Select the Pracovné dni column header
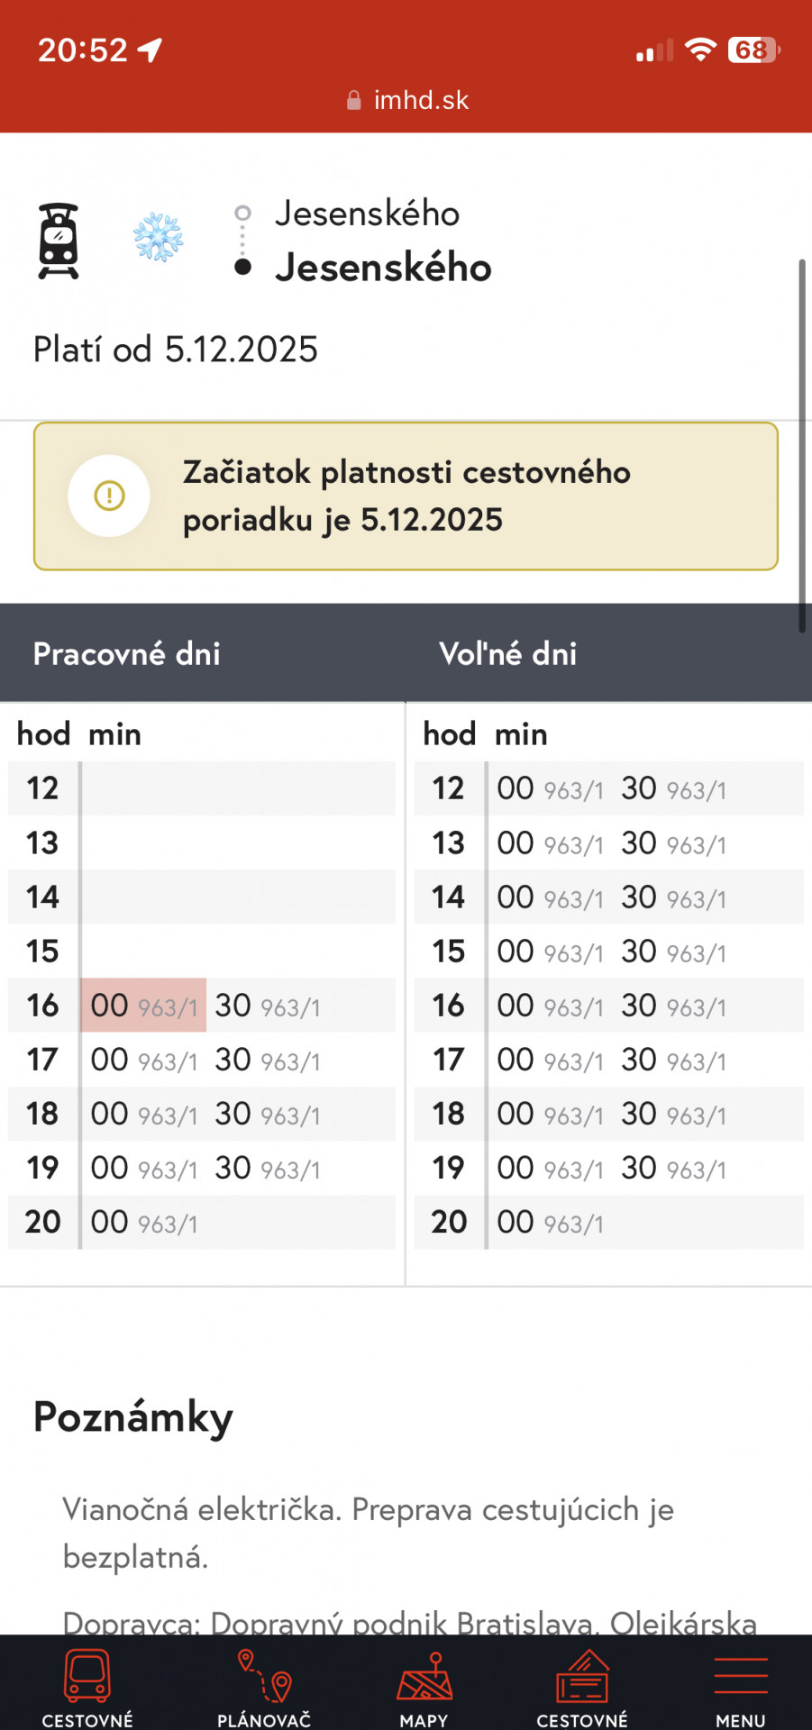The image size is (812, 1730). point(127,654)
